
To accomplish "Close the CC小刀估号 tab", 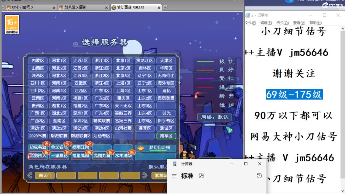I will [54, 8].
